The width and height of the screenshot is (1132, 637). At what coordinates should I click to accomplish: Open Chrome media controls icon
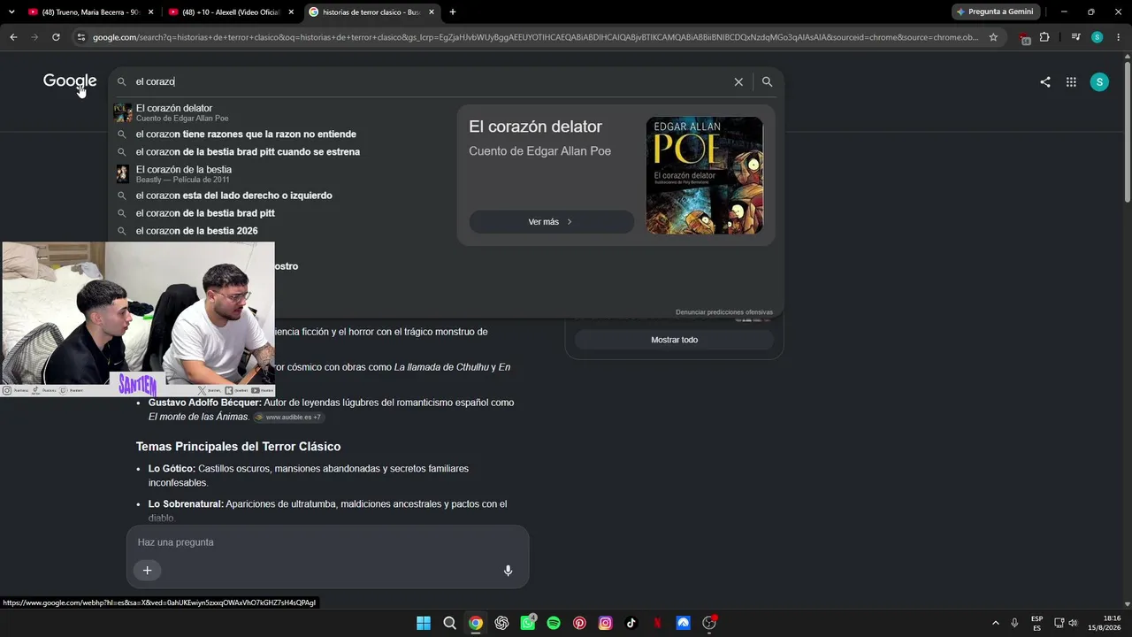point(1075,37)
